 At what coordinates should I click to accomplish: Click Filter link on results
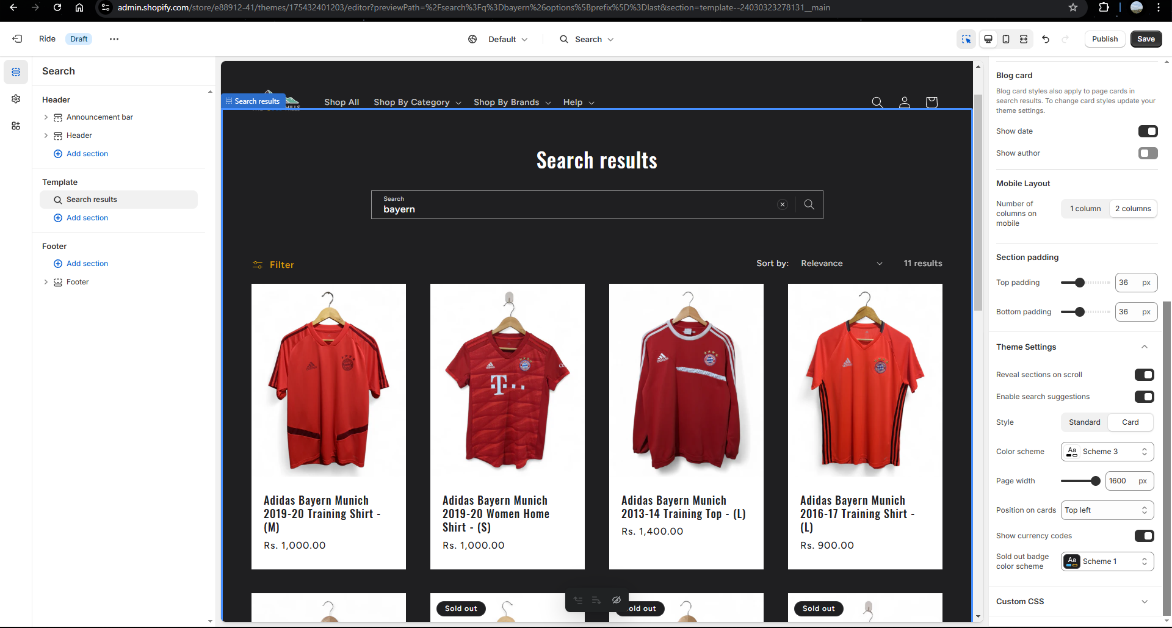point(282,265)
